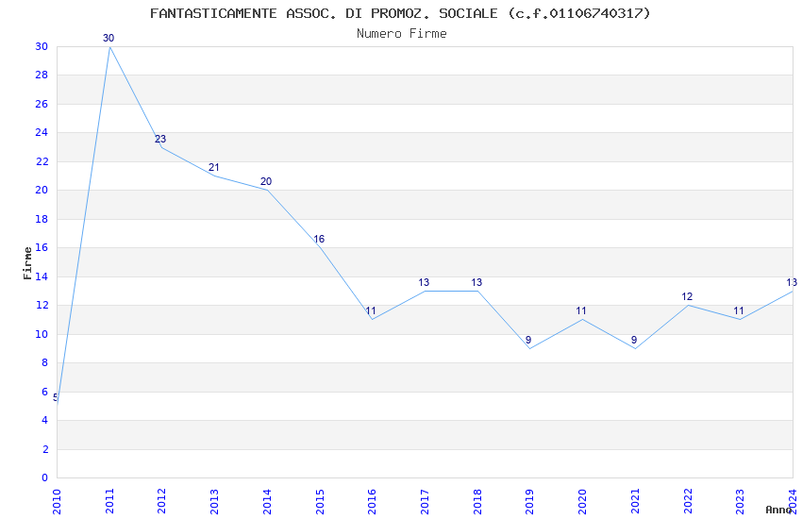Click x-axis year label 2010
Viewport: 802px width, 519px height.
(x=57, y=501)
